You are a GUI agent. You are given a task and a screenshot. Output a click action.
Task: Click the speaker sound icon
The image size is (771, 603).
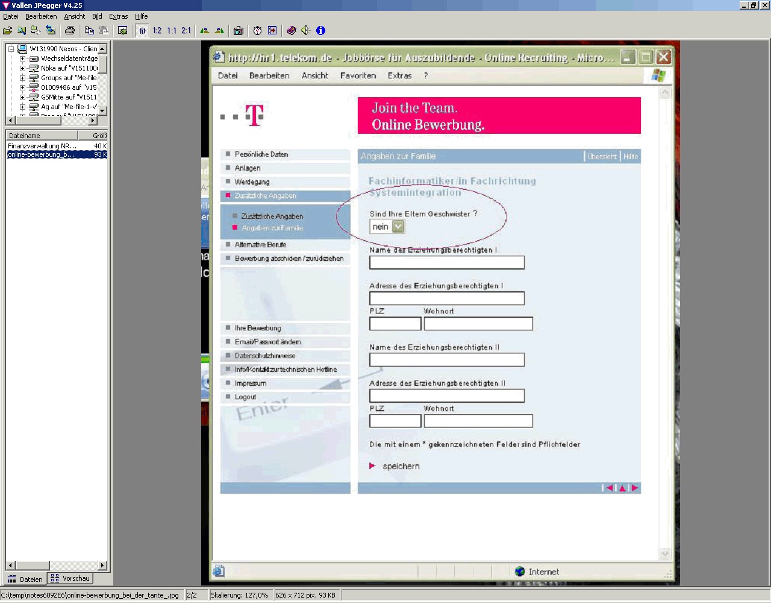(306, 30)
